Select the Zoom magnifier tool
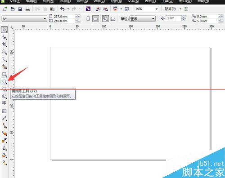This screenshot has height=178, width=225. click(x=4, y=52)
